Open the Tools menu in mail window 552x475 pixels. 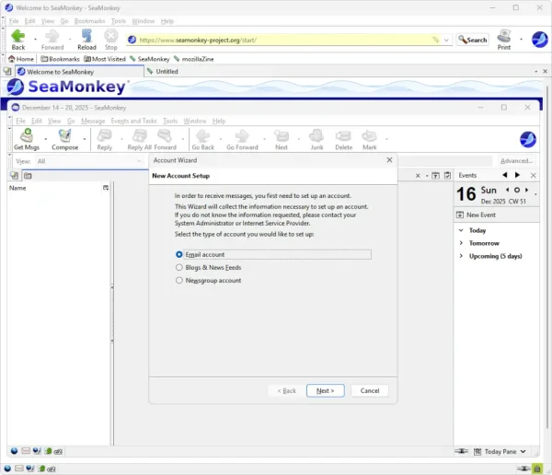coord(170,121)
